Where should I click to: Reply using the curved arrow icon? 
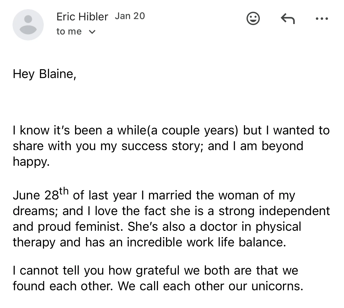pos(288,19)
